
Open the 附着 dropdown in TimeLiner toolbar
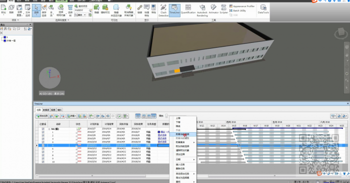pyautogui.click(x=71, y=116)
